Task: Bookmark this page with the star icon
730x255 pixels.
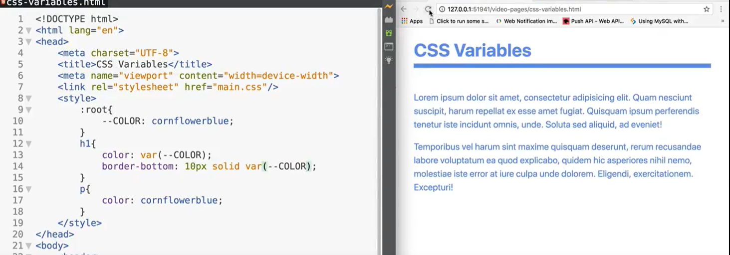Action: 707,9
